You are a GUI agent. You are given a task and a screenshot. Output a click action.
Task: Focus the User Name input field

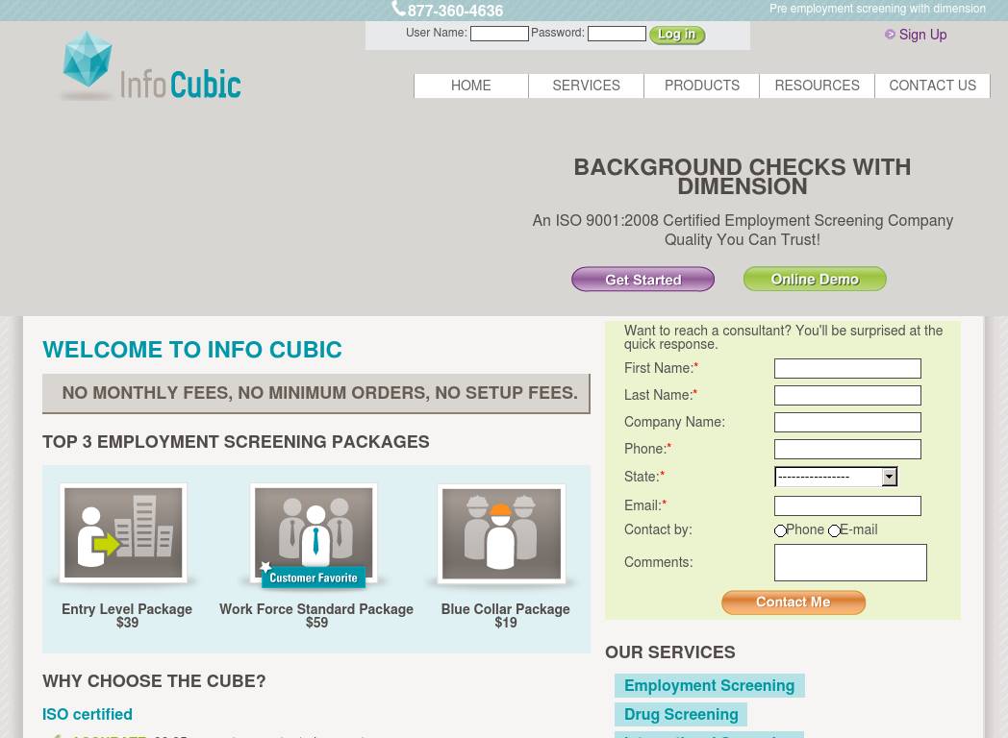[x=499, y=34]
